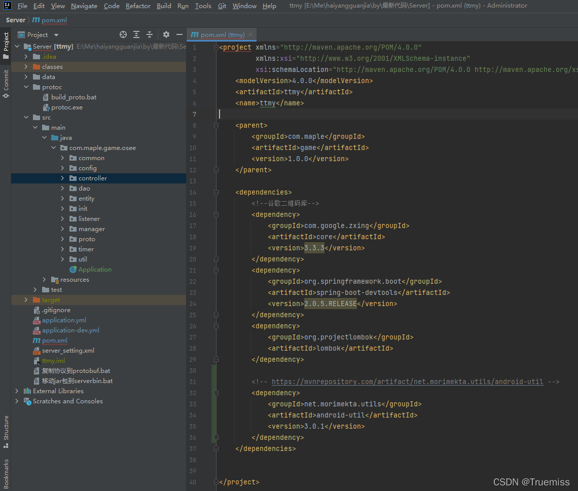Open the Project view dropdown
Screen dimensions: 578x491
[56, 35]
